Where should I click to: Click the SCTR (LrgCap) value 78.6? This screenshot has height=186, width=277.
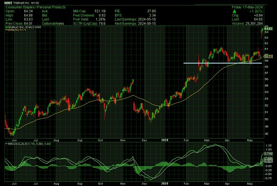coord(102,24)
